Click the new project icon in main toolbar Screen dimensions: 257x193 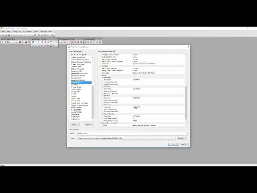pos(3,35)
